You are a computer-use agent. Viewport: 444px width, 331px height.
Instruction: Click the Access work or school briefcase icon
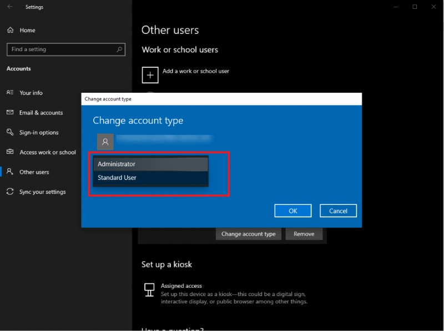pos(9,152)
